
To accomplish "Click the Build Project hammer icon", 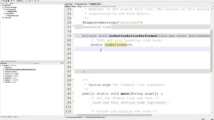I will click(27, 1).
